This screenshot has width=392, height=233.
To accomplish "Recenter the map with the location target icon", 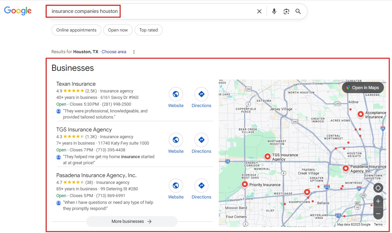I will [378, 188].
